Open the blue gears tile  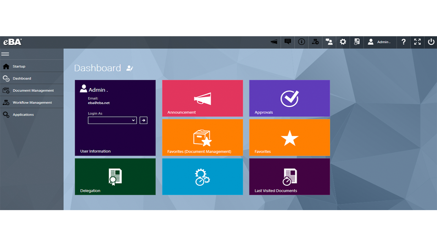(x=202, y=177)
